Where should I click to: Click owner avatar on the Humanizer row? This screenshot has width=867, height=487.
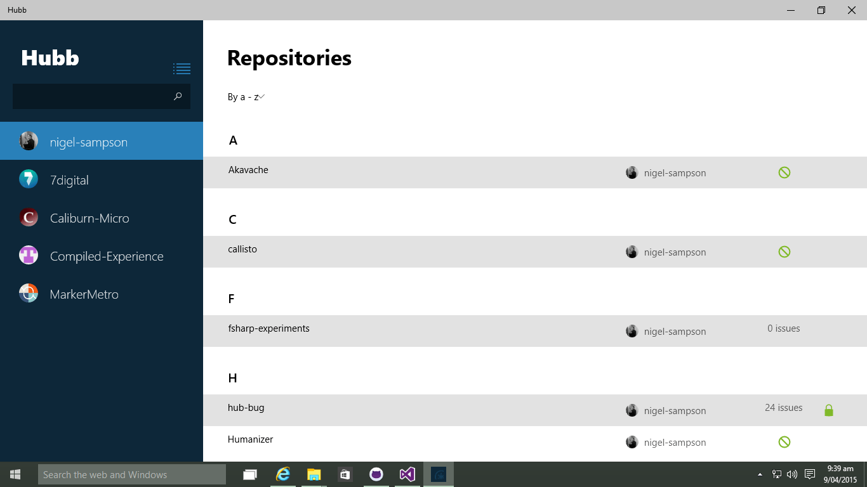(632, 442)
